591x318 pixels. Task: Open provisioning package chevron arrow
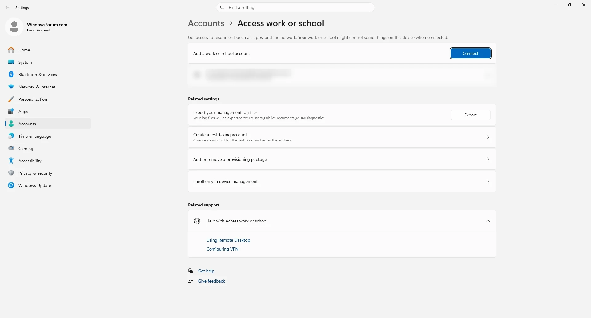tap(488, 159)
